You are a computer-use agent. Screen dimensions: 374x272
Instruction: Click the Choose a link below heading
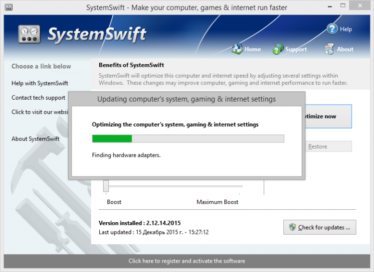pos(41,66)
